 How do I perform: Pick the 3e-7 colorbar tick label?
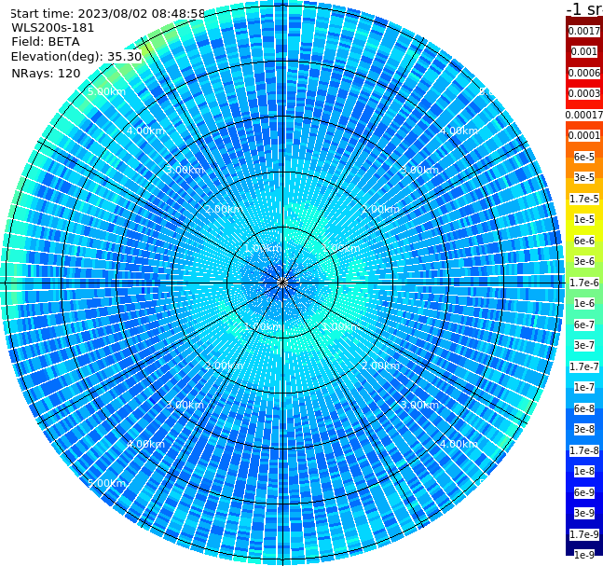click(x=584, y=345)
